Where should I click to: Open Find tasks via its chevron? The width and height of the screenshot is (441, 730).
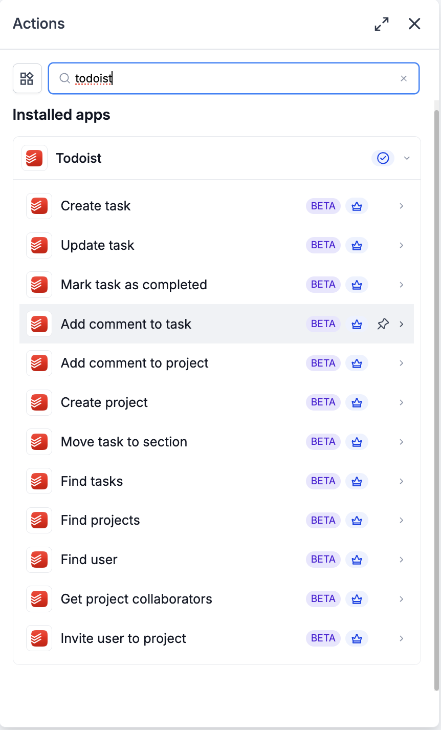(402, 481)
